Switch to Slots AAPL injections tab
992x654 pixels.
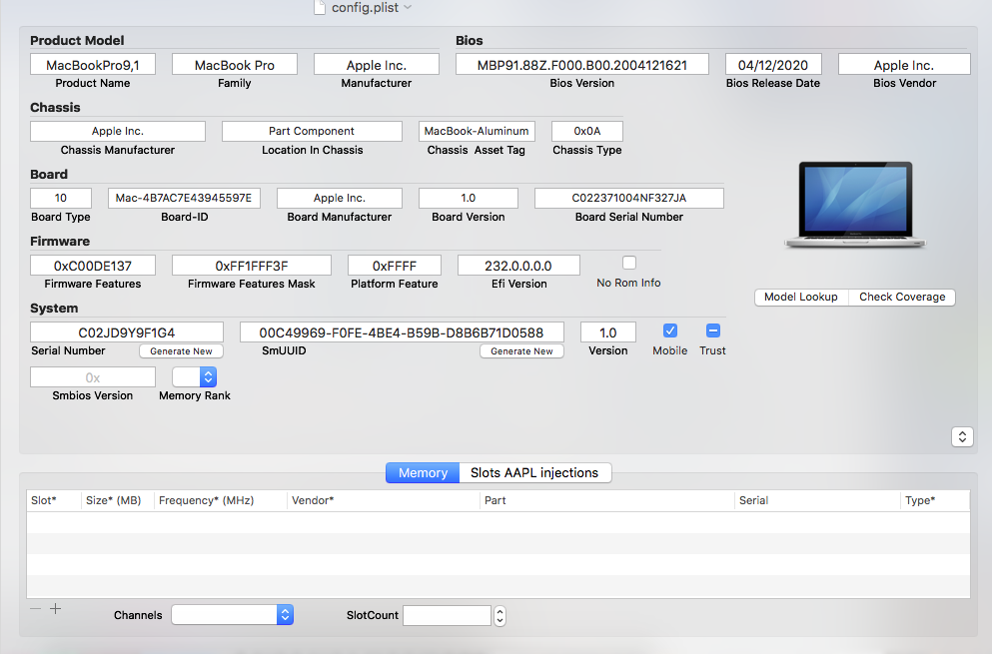pyautogui.click(x=534, y=473)
